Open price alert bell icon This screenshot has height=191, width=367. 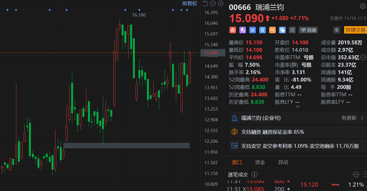pos(336,30)
